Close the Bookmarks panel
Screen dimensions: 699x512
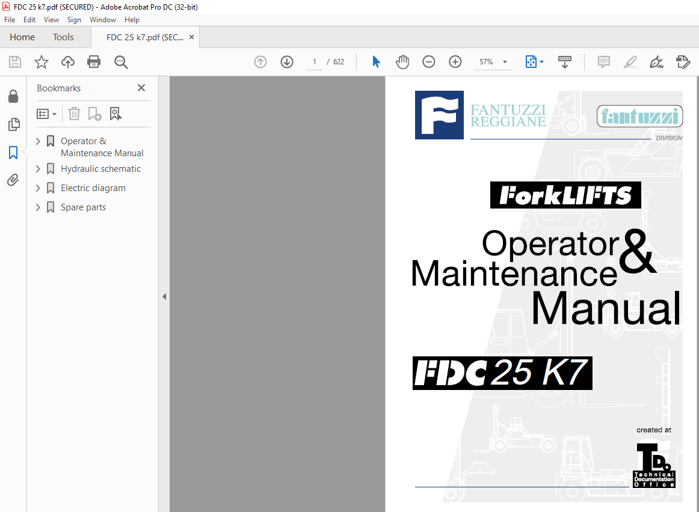point(141,88)
